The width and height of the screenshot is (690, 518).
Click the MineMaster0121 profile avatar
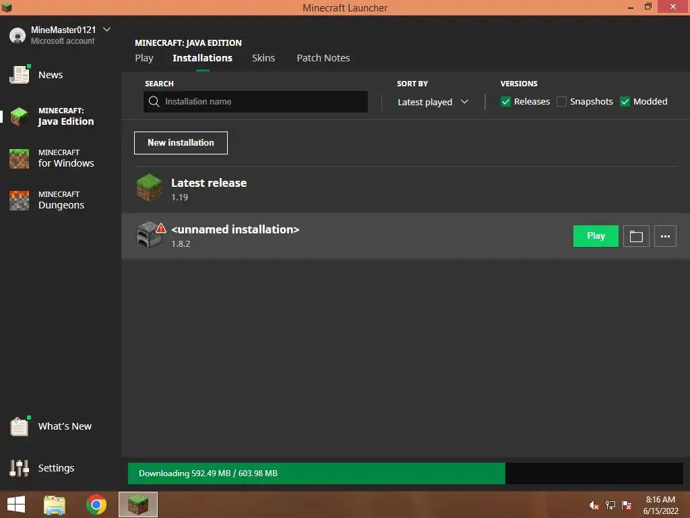[x=18, y=35]
